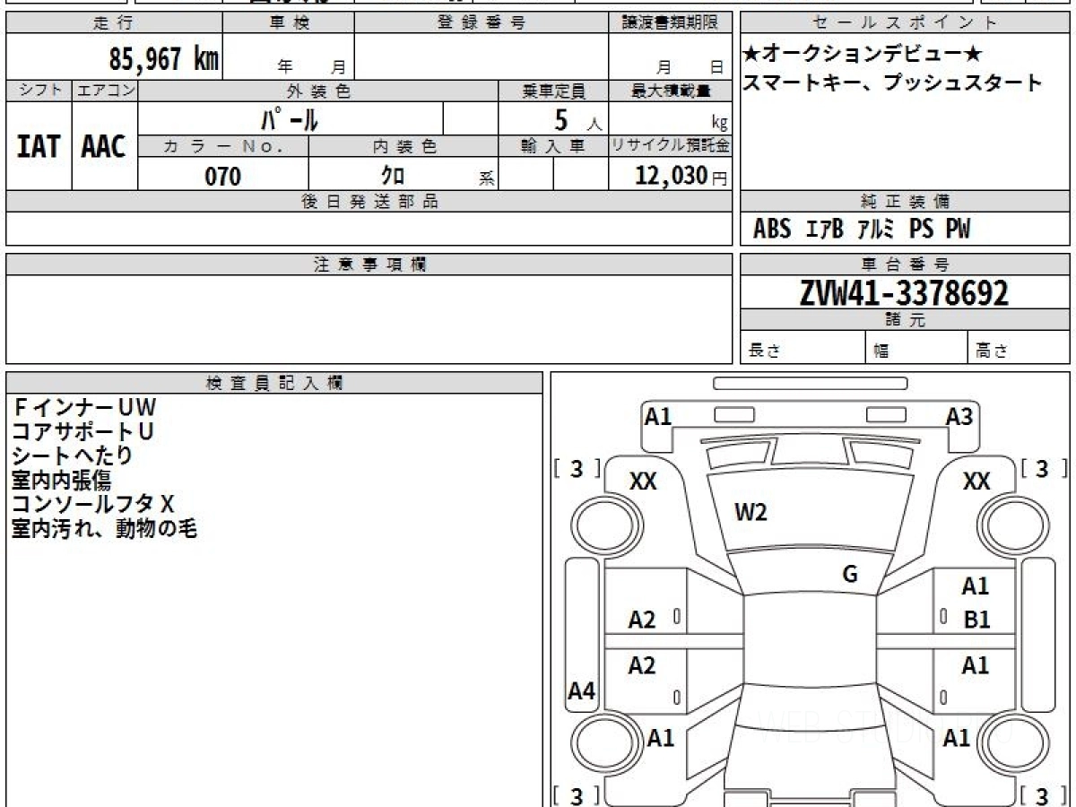Click the 輸入車 label
Screen dimensions: 1076x807
(553, 147)
